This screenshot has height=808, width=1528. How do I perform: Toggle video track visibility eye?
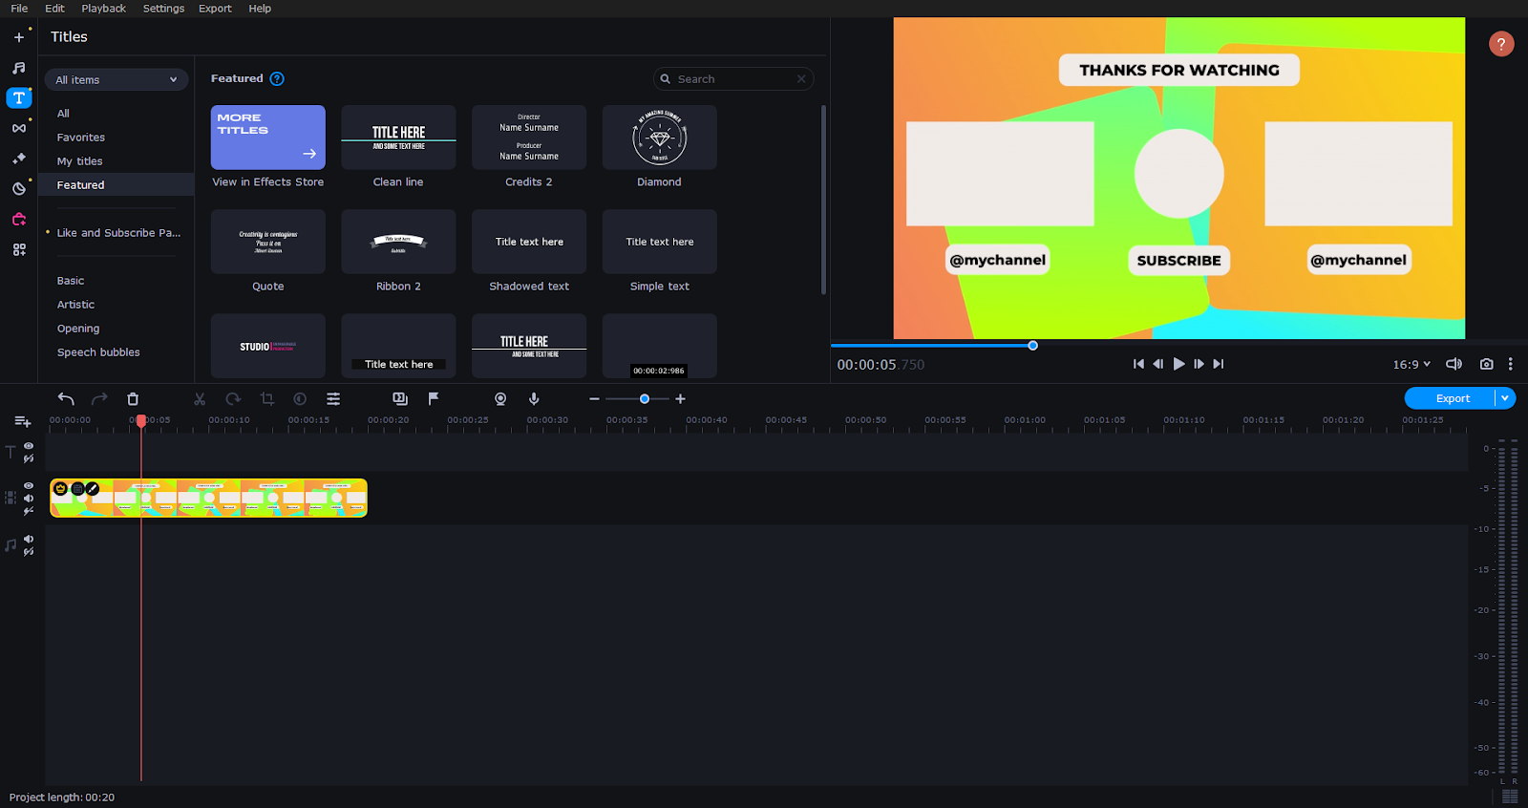[29, 486]
